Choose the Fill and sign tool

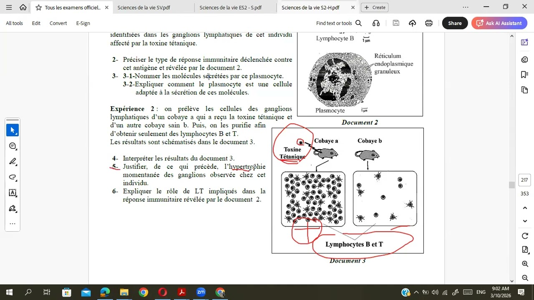13,208
